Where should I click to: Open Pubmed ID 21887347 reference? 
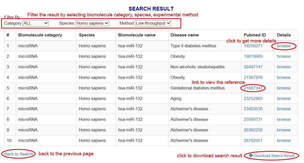pyautogui.click(x=253, y=88)
